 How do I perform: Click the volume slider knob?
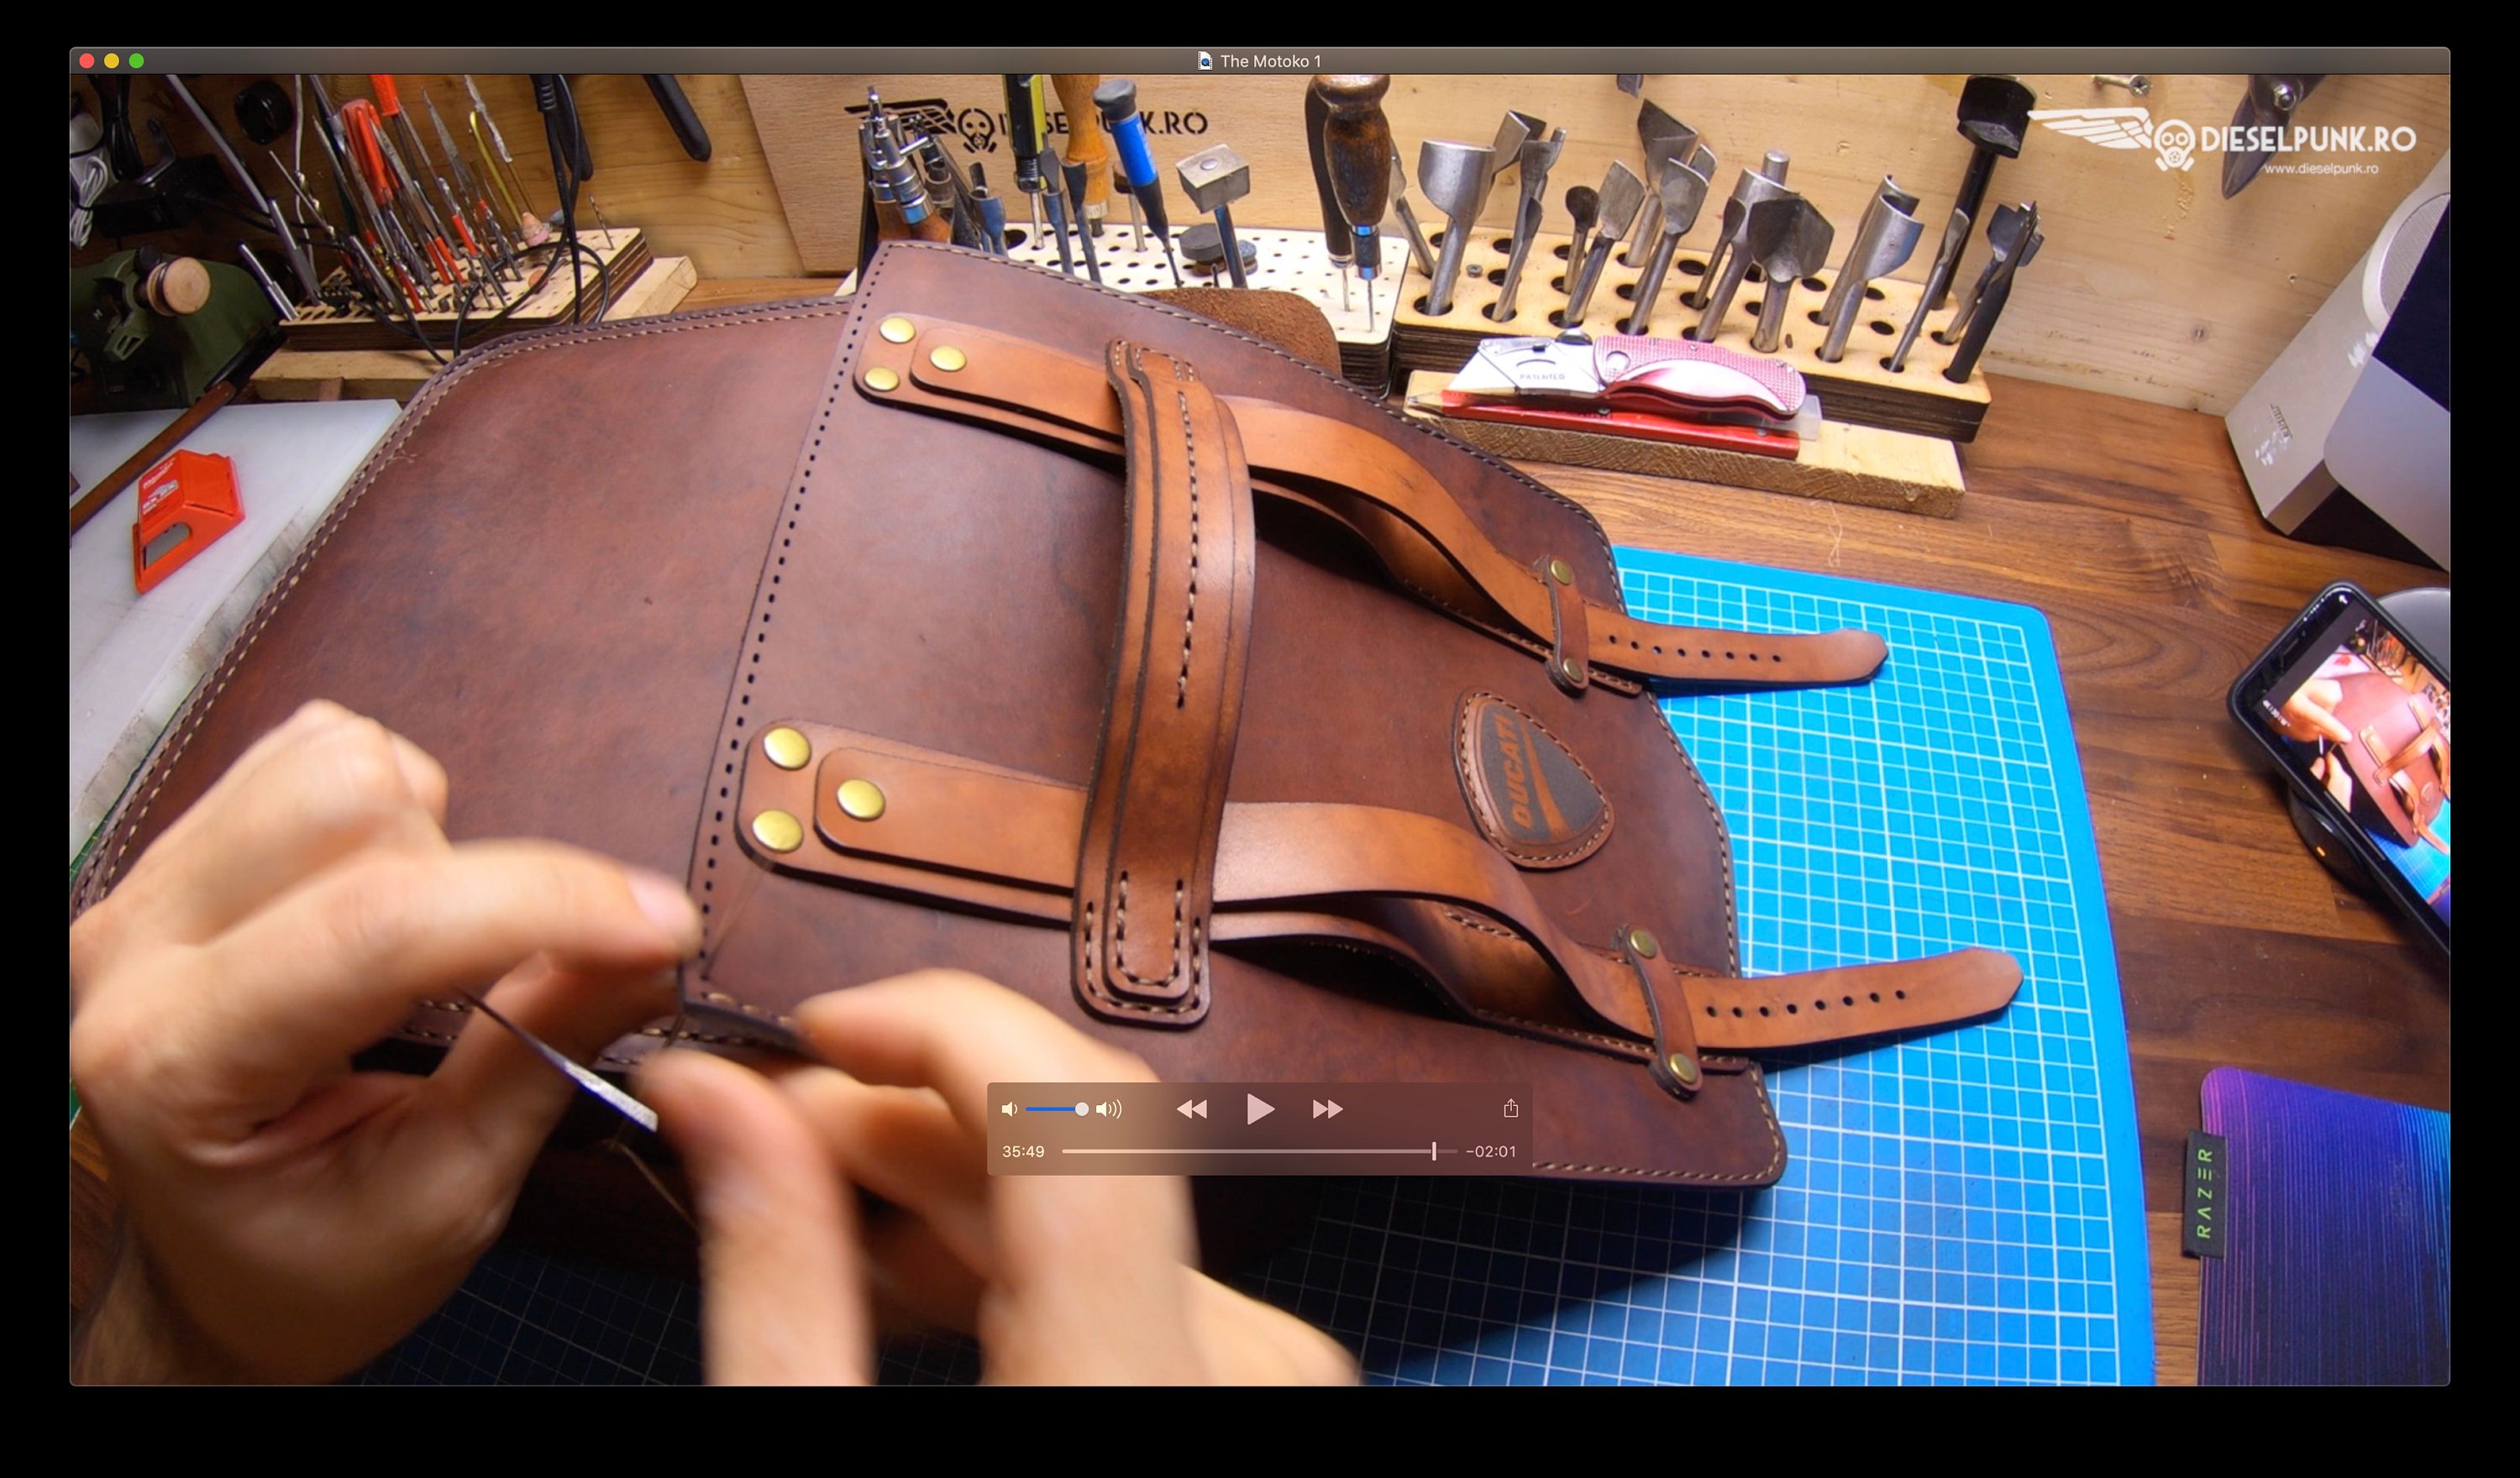tap(1081, 1109)
